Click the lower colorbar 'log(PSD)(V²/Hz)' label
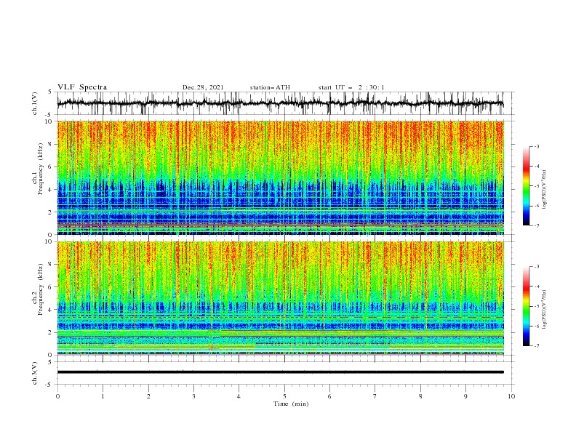The image size is (576, 445). [545, 310]
